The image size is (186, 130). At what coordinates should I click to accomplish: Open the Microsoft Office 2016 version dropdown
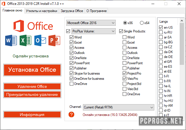[91, 23]
